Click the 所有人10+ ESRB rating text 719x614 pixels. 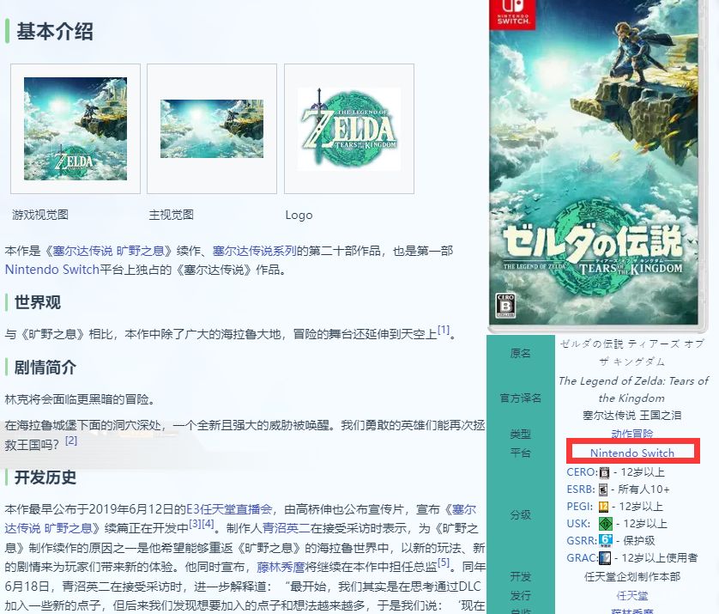coord(643,489)
